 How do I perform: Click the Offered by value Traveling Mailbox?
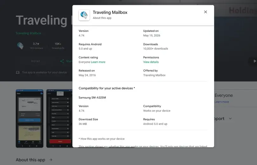click(x=154, y=75)
